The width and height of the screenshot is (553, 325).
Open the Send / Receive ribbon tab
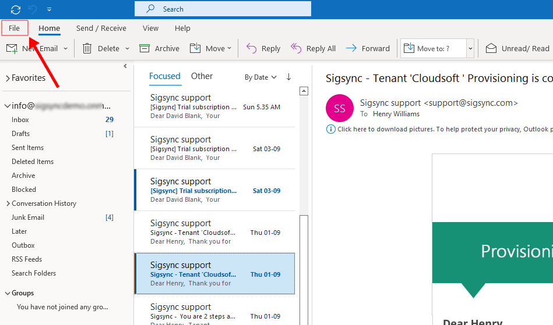(101, 28)
